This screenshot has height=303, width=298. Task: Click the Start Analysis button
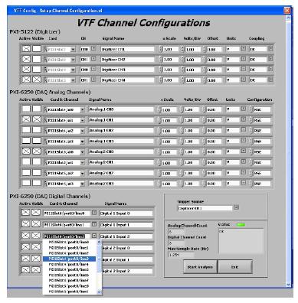tap(200, 267)
